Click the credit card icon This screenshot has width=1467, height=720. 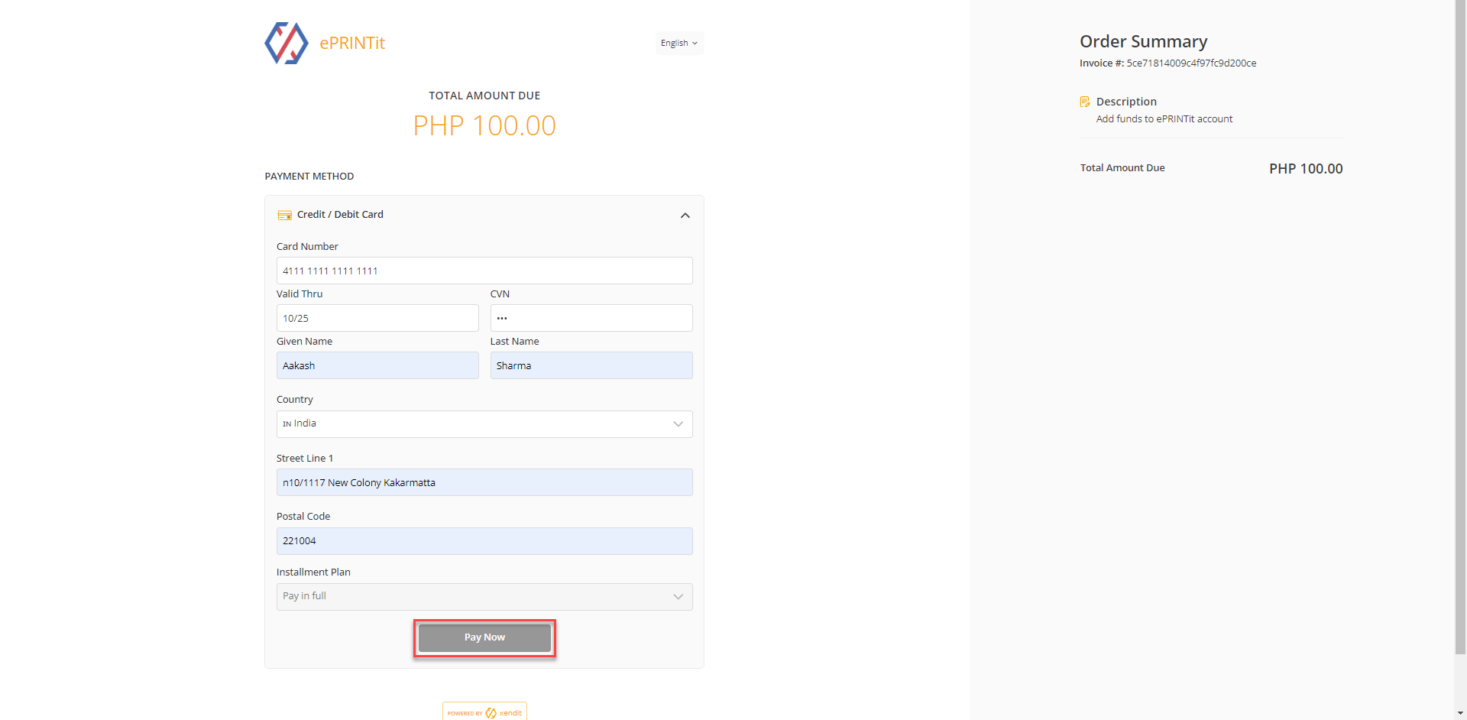tap(284, 215)
